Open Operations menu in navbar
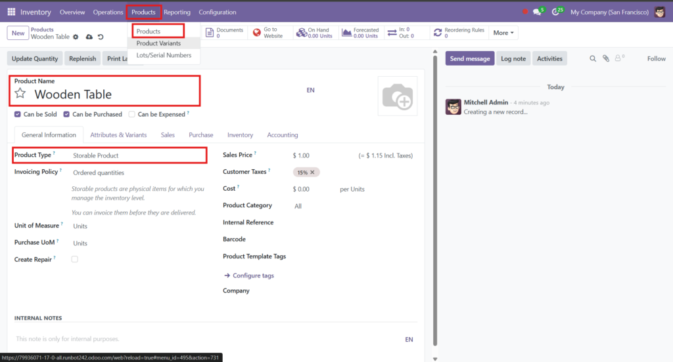This screenshot has height=362, width=673. (108, 12)
